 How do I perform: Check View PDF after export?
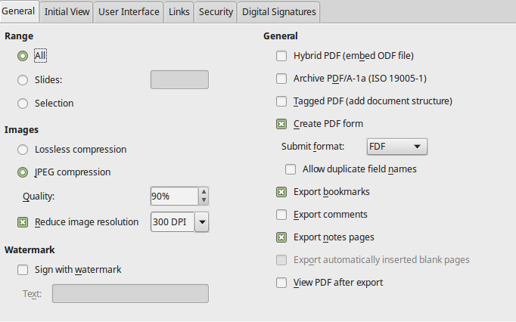(281, 283)
